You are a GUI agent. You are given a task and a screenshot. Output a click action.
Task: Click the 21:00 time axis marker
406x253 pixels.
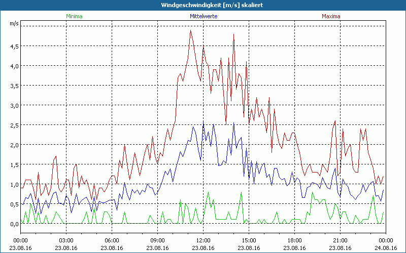tap(340, 240)
